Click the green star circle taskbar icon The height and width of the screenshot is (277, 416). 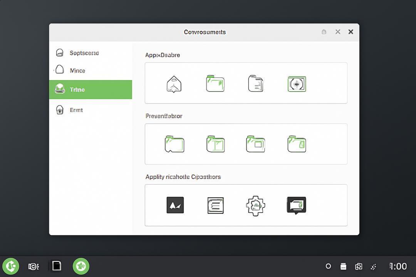click(81, 266)
